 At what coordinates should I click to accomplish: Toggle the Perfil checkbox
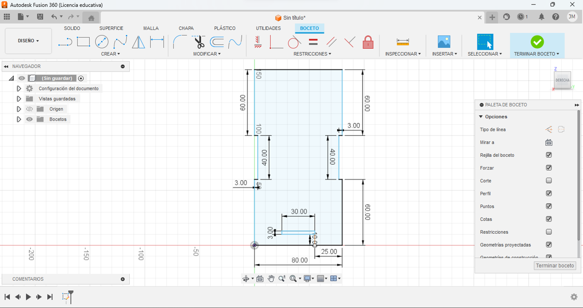coord(549,193)
